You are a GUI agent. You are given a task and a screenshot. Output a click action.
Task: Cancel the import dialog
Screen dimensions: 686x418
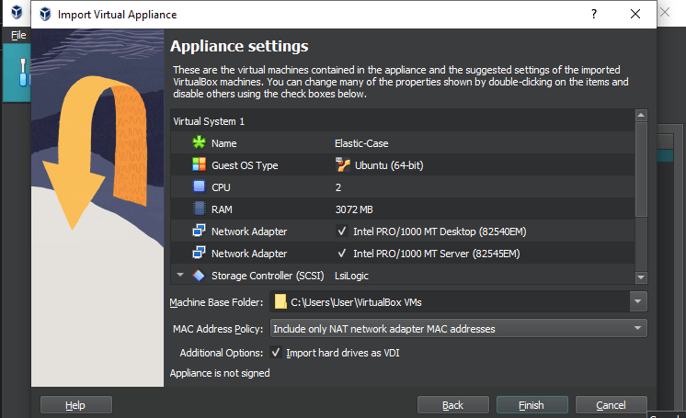(612, 405)
